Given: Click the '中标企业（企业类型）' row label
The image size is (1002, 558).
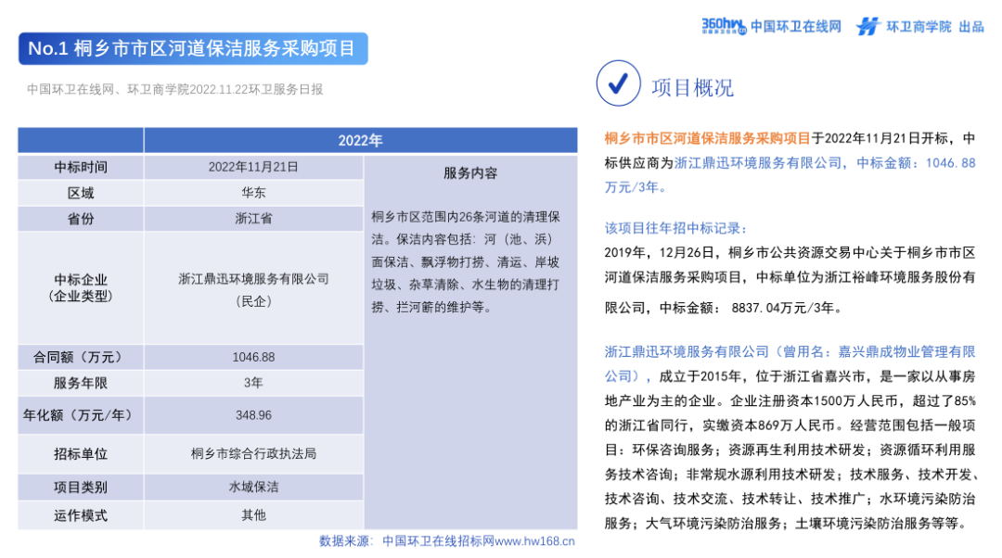Looking at the screenshot, I should click(81, 288).
